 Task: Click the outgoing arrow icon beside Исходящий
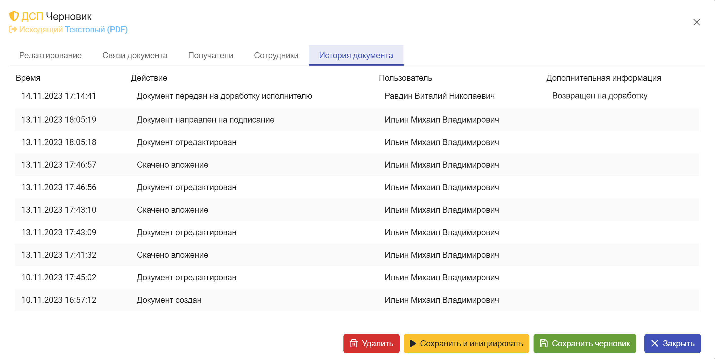pyautogui.click(x=13, y=29)
